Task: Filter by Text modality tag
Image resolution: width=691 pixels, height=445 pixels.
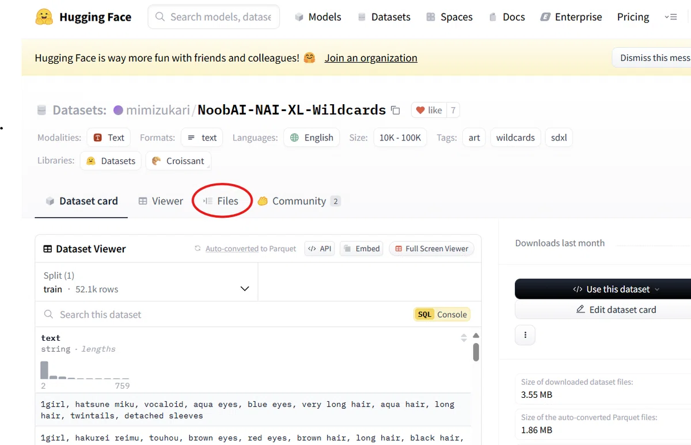Action: [109, 138]
